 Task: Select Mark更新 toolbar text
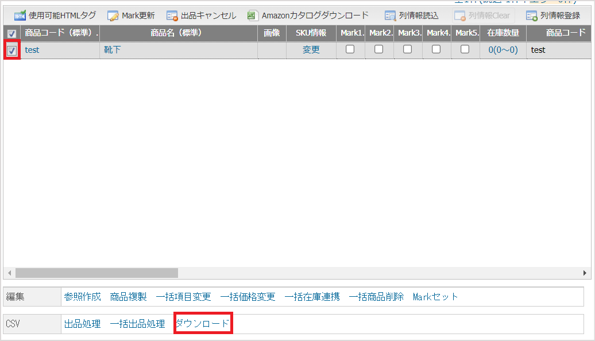tap(138, 15)
